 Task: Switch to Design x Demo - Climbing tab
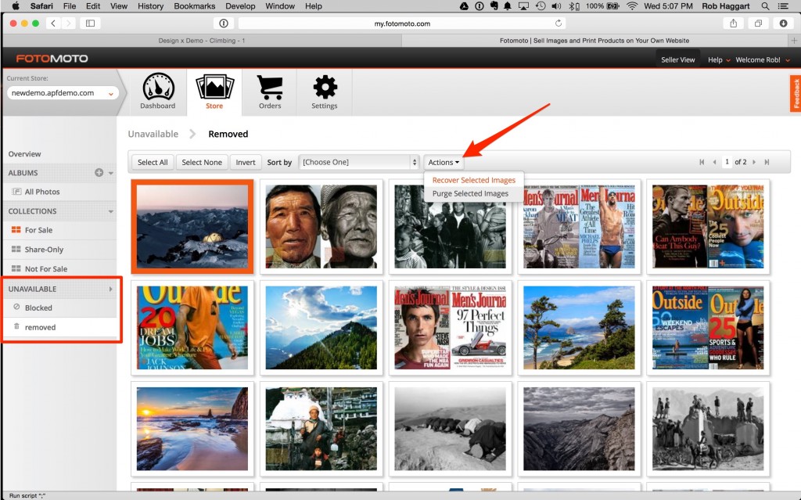[202, 41]
